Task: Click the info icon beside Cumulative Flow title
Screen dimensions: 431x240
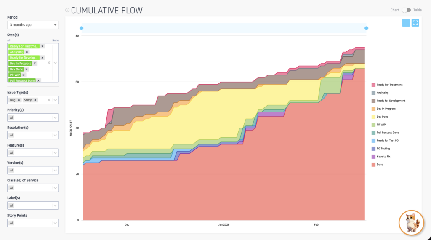Action: 67,10
